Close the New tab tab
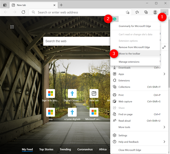The height and width of the screenshot is (154, 170). [x=54, y=5]
